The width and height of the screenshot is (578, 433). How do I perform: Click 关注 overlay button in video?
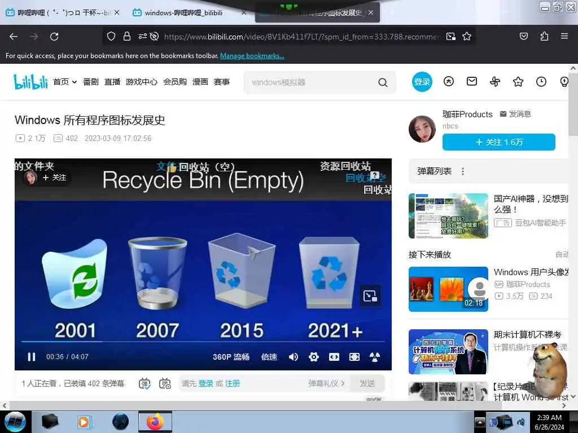coord(54,178)
